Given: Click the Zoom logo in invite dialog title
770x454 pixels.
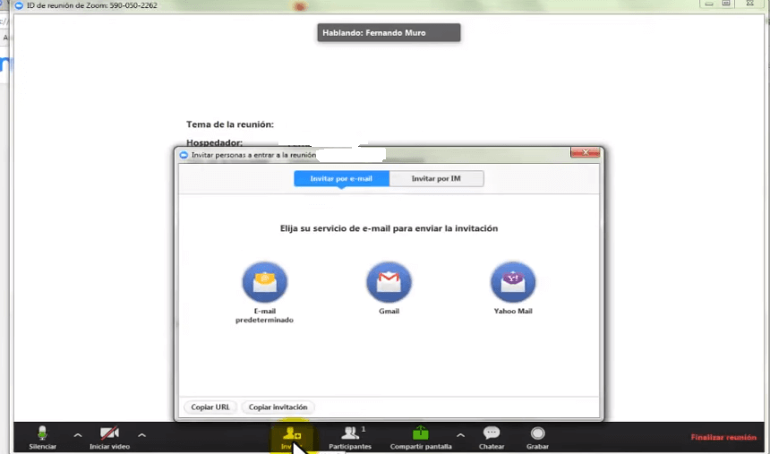Looking at the screenshot, I should click(184, 155).
